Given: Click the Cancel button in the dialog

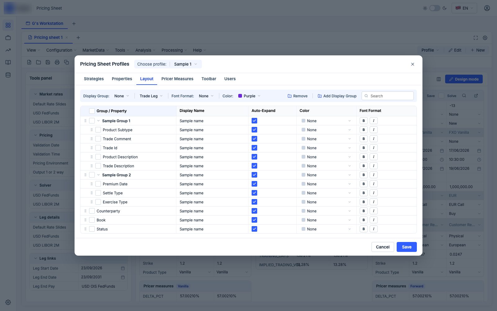Looking at the screenshot, I should click(x=383, y=247).
